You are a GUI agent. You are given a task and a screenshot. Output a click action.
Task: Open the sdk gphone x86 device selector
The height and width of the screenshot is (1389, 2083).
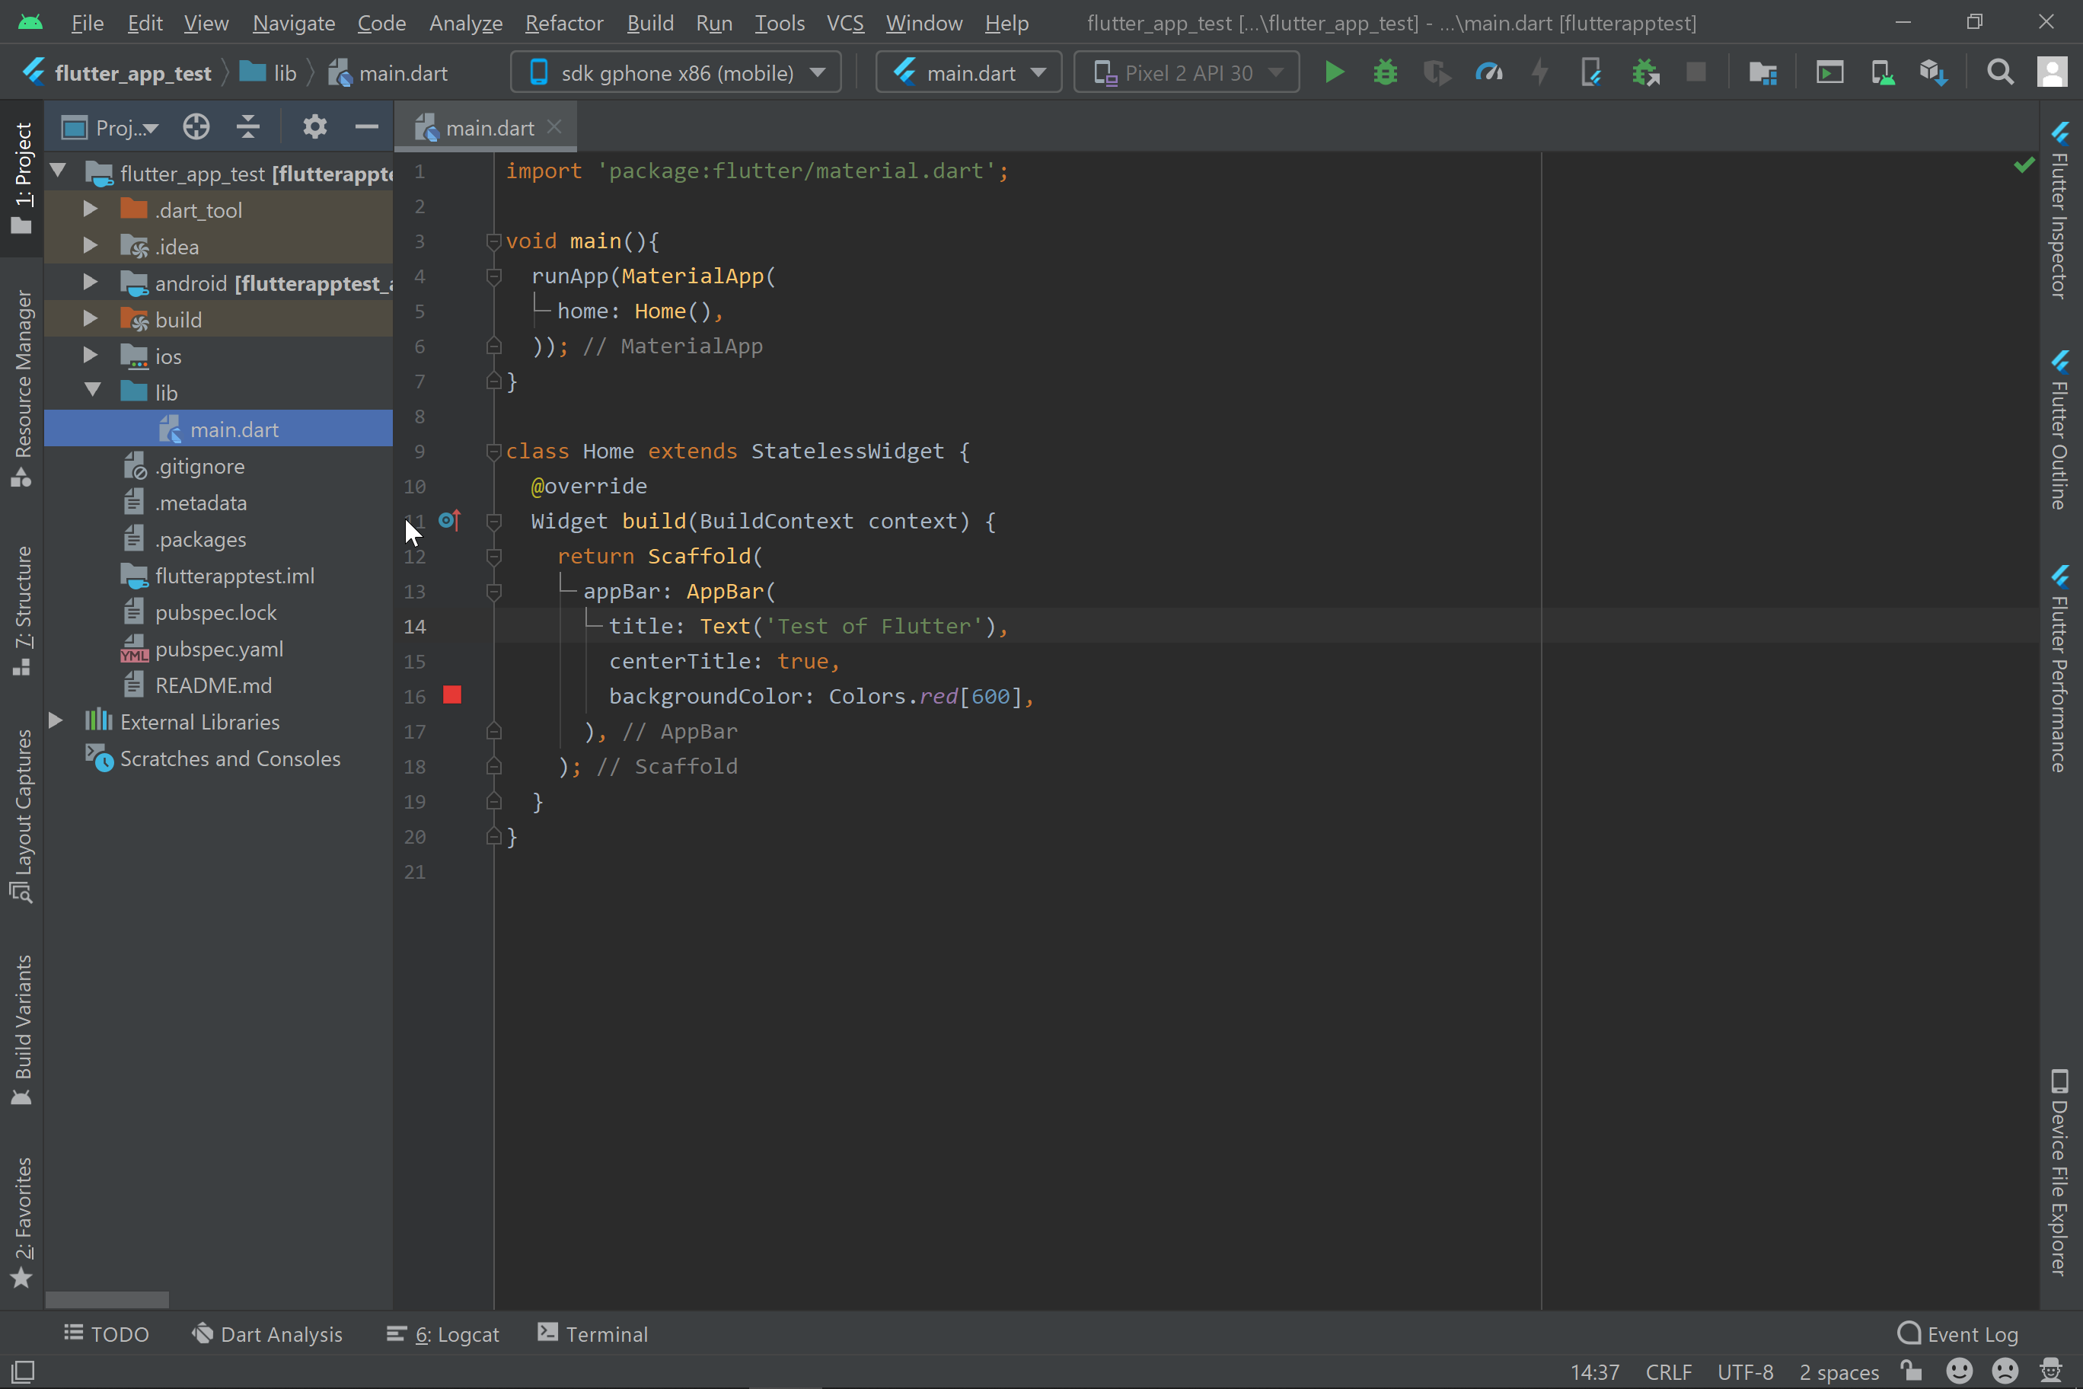(675, 72)
